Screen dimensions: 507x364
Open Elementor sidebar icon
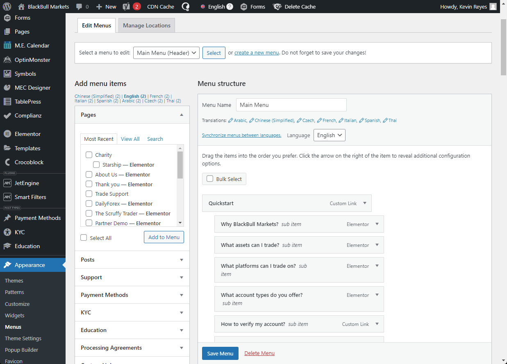pos(7,134)
